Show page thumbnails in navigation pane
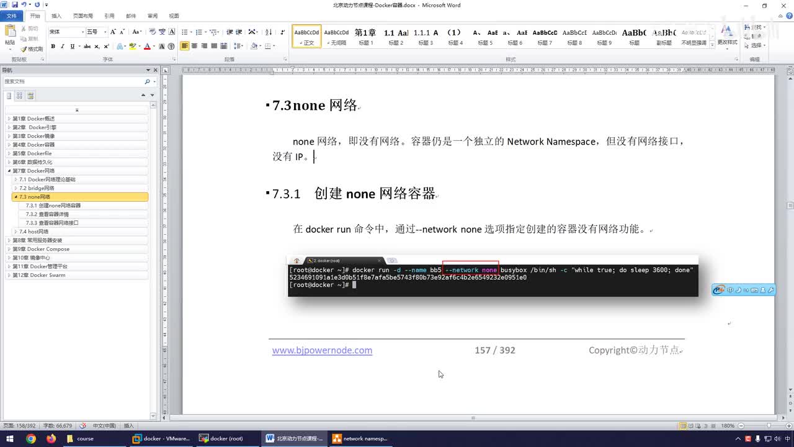The image size is (794, 447). 19,96
